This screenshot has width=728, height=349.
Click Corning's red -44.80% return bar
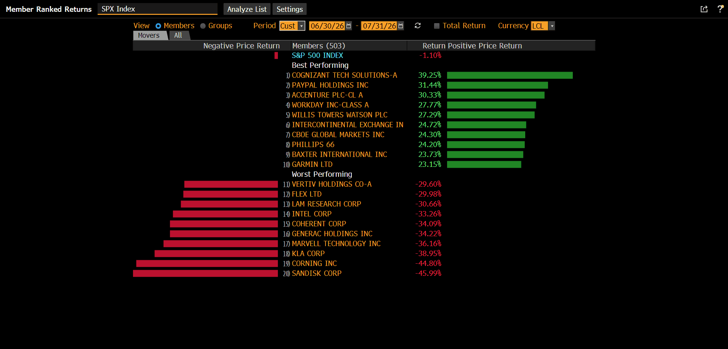(207, 264)
